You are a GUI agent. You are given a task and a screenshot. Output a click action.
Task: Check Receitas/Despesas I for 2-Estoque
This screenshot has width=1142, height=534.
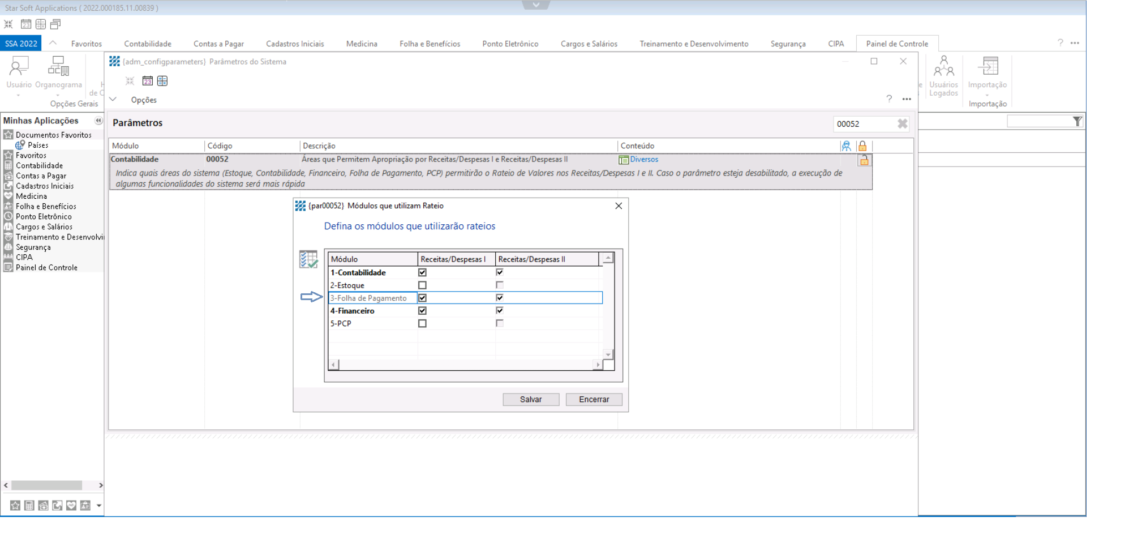(x=422, y=285)
